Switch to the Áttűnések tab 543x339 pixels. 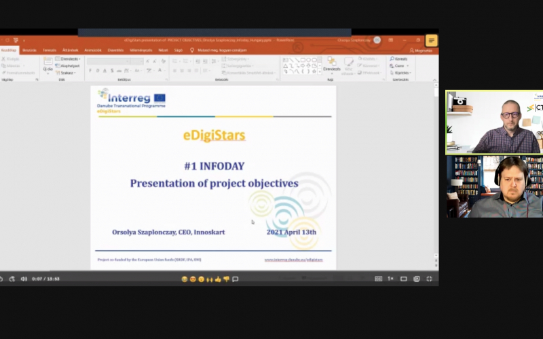pos(71,50)
